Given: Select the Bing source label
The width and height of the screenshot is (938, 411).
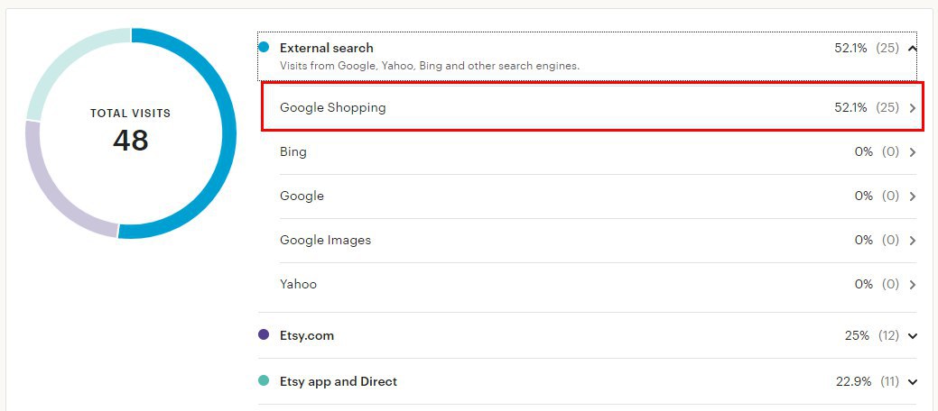Looking at the screenshot, I should click(x=293, y=151).
